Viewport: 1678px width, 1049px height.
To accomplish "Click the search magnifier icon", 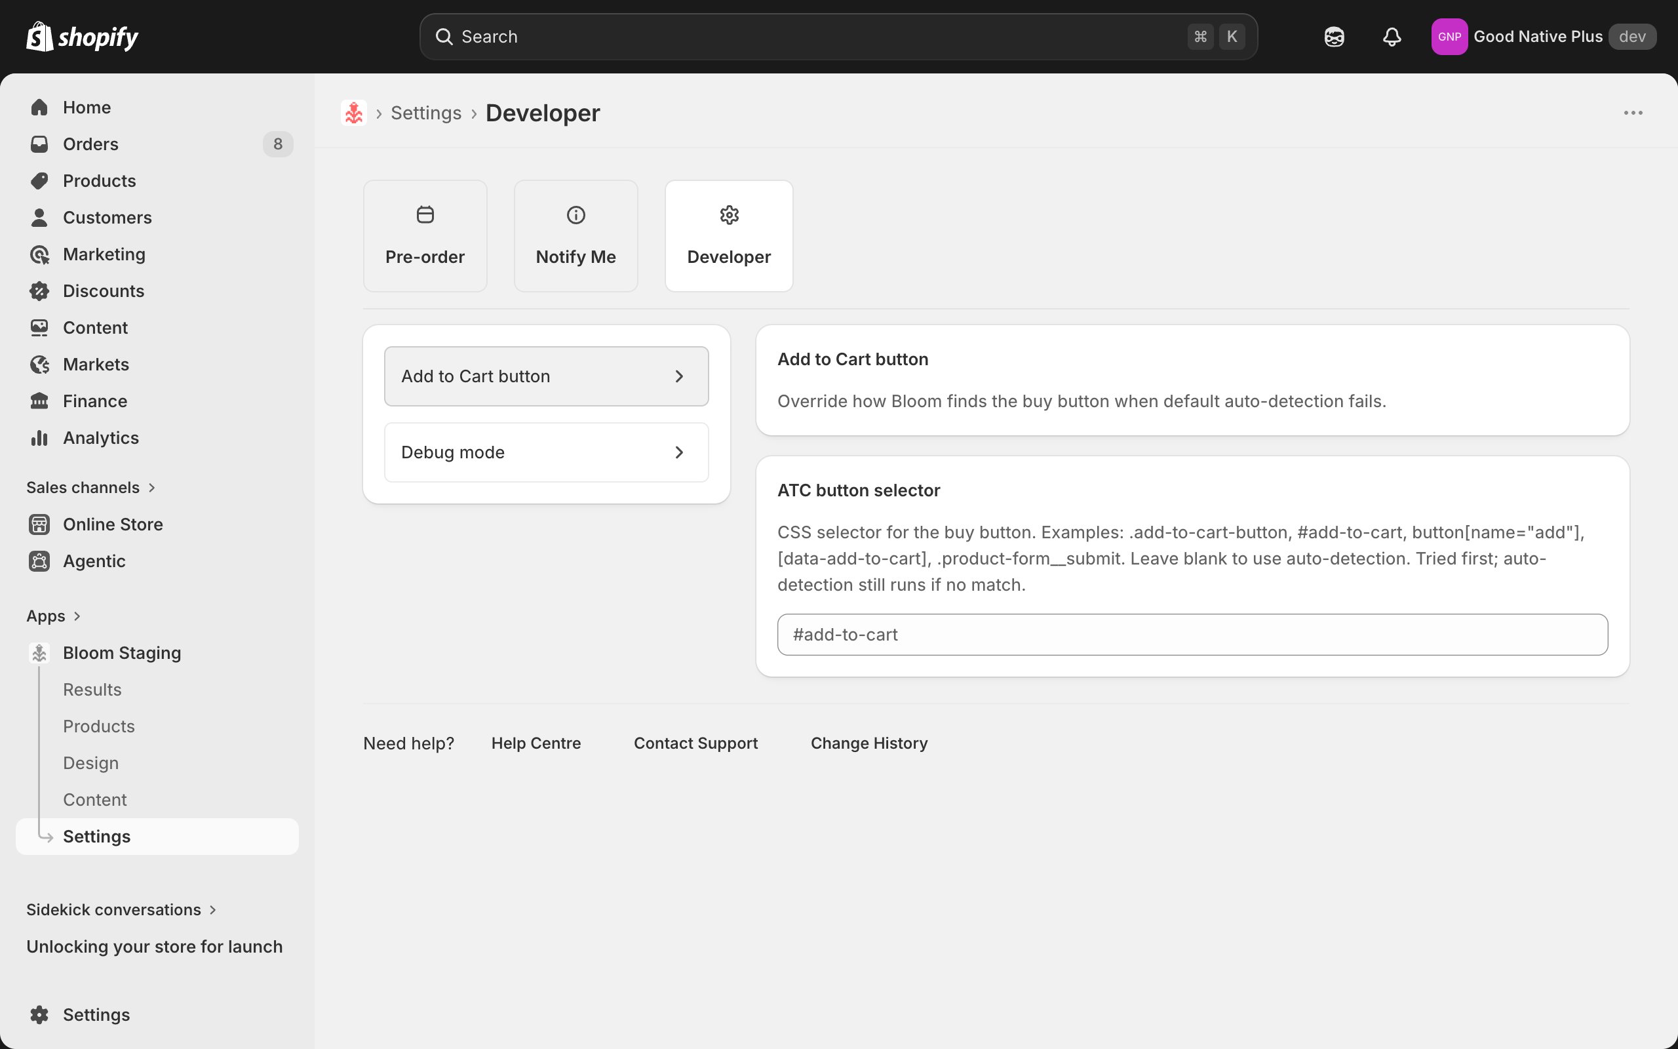I will click(444, 37).
